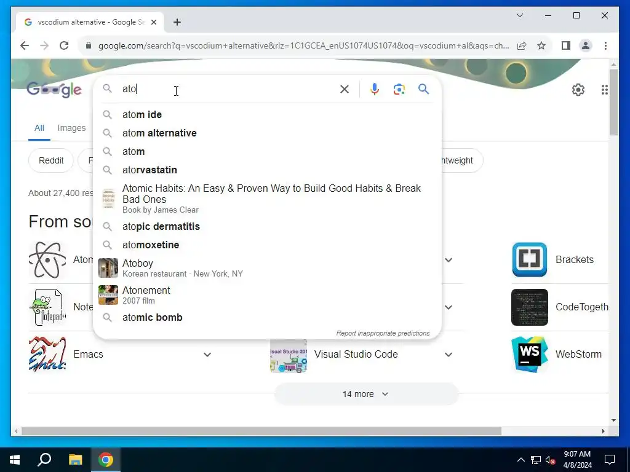The width and height of the screenshot is (630, 472).
Task: Open the Visual Studio Code result text
Action: tap(356, 355)
